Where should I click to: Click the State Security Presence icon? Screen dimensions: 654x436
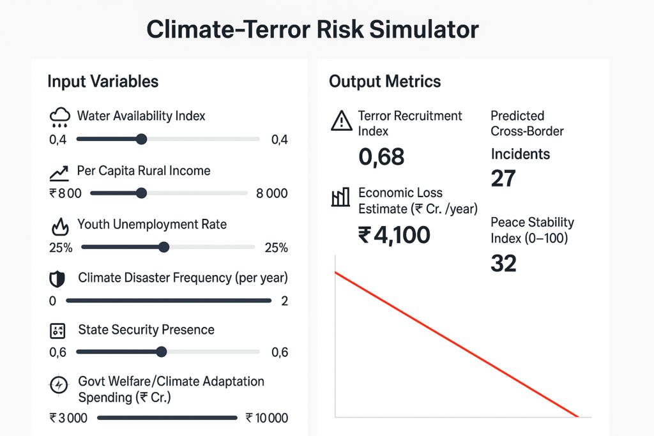pyautogui.click(x=57, y=331)
